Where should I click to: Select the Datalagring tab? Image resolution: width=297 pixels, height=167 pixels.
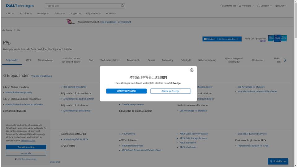168,60
